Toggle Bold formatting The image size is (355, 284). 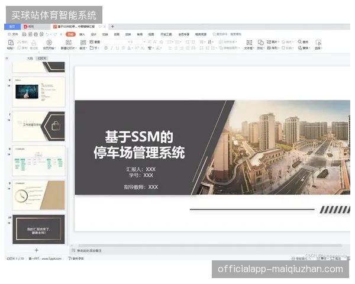pos(106,48)
